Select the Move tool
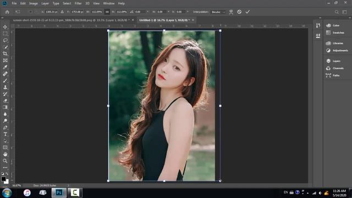Viewport: 352px width, 198px height. point(5,27)
